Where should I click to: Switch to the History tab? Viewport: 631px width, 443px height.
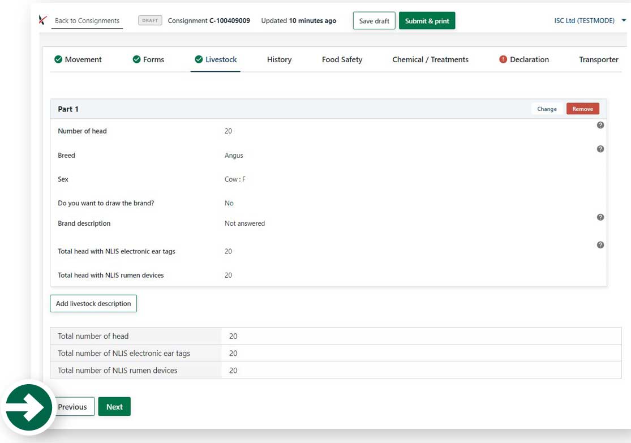[x=279, y=59]
